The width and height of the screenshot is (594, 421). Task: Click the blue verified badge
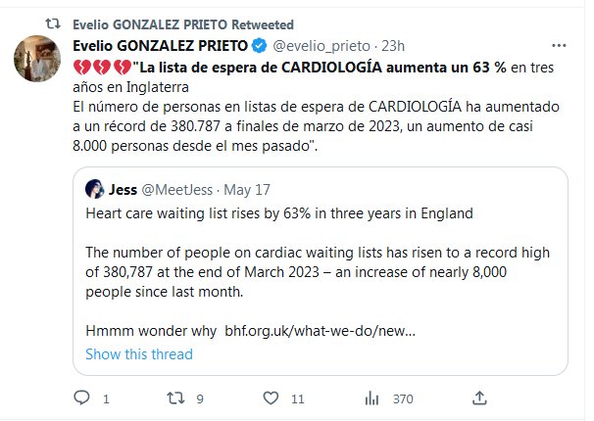(260, 46)
